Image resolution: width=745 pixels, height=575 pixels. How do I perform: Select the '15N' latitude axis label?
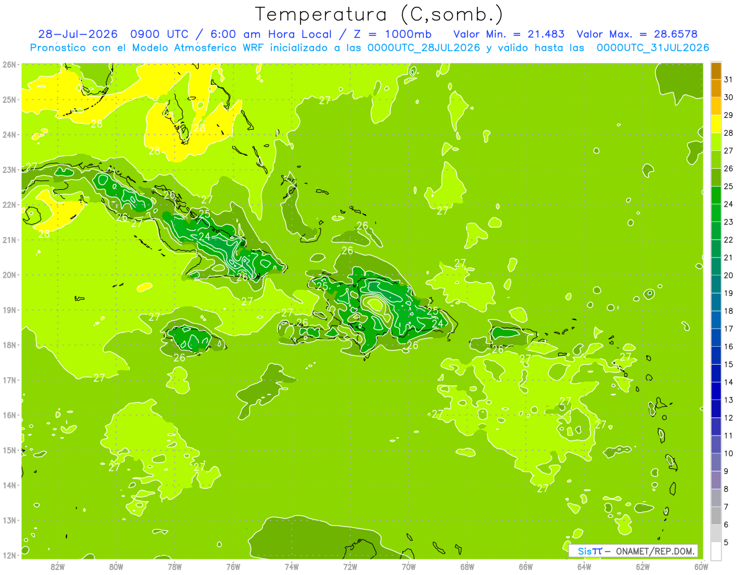pos(9,450)
